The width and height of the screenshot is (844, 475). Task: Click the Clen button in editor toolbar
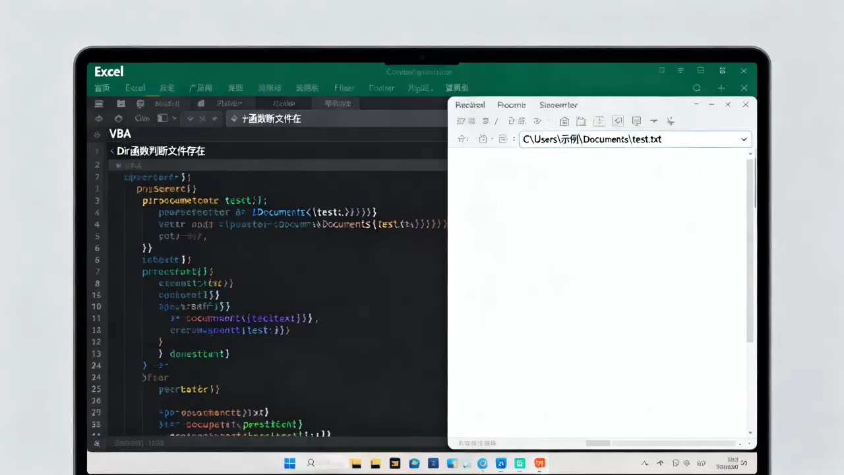142,119
